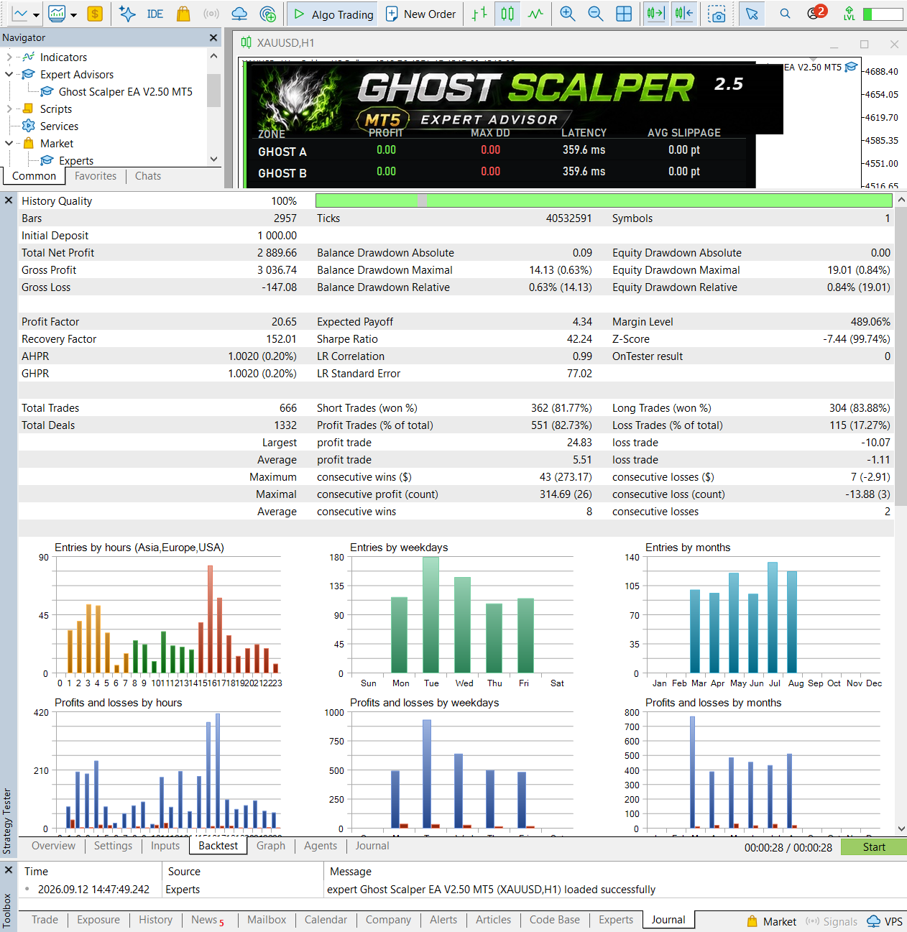907x932 pixels.
Task: Open the Agents tab of Strategy Tester
Action: click(x=321, y=846)
